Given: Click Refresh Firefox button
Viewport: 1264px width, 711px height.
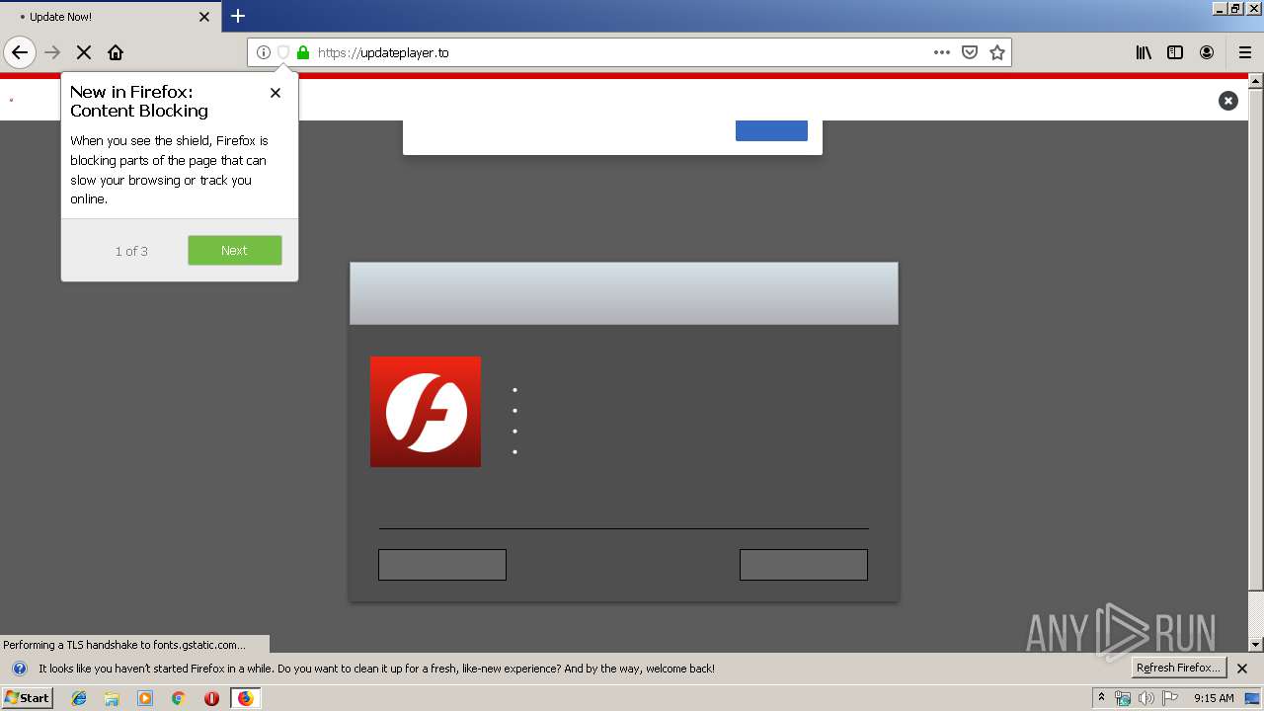Looking at the screenshot, I should (1179, 669).
